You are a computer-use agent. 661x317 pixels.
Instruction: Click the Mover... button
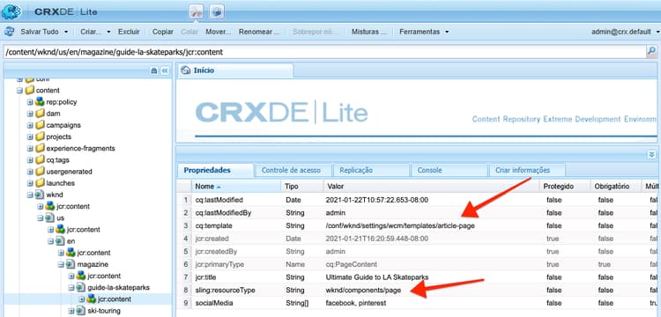point(218,32)
